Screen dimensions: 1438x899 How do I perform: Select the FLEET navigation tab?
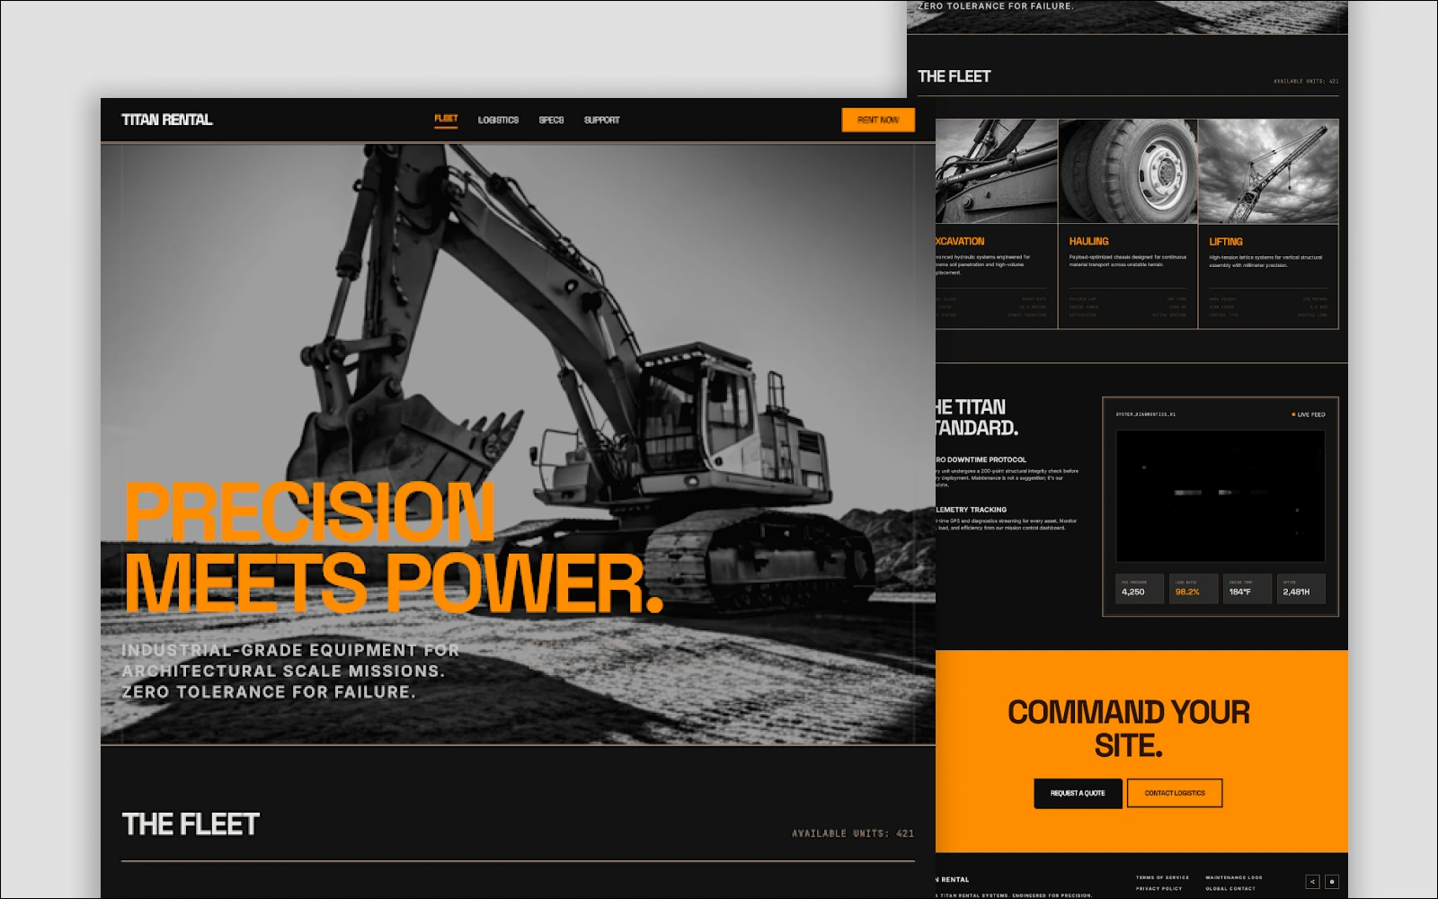[x=446, y=118]
